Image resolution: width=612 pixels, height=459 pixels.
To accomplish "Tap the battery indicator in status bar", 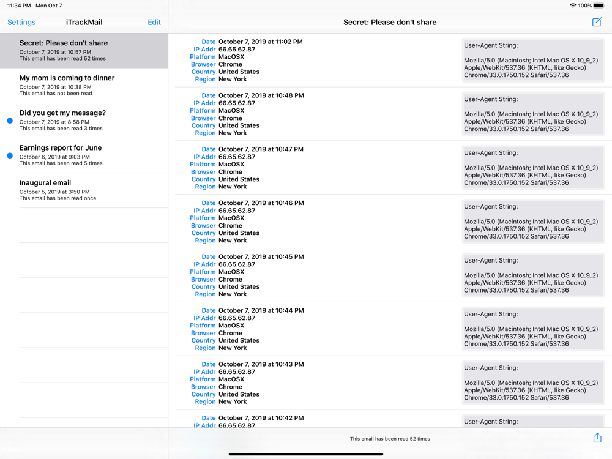I will point(599,6).
